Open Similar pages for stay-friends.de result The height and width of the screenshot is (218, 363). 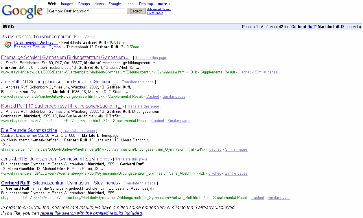coord(279,198)
